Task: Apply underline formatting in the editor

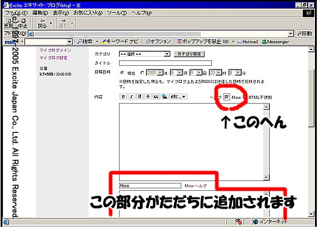Action: [140, 96]
